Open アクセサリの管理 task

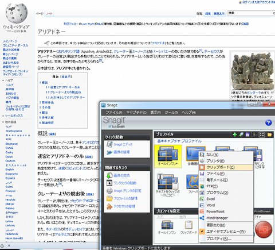tap(124, 206)
